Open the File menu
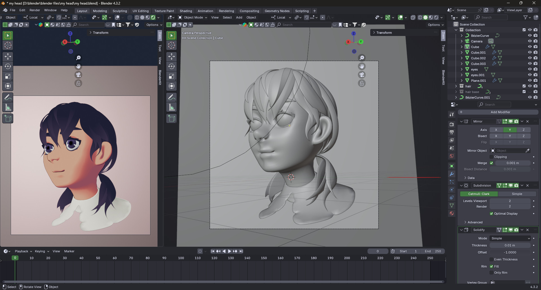 point(12,10)
